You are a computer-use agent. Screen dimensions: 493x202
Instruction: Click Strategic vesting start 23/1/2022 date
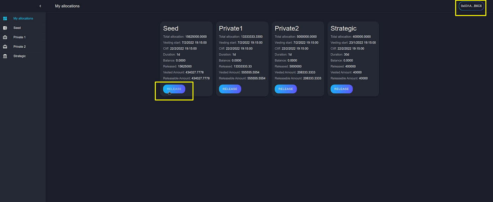pos(363,42)
